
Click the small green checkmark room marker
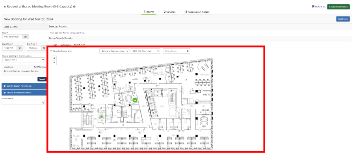(102, 117)
